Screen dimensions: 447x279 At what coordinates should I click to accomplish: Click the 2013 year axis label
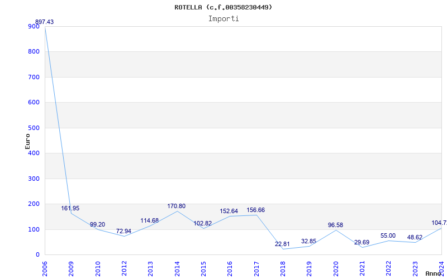pos(150,268)
